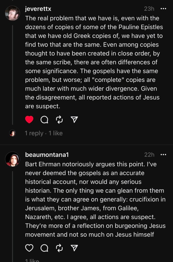Unlike jeverettx's post with red heart
This screenshot has width=173, height=262.
coord(29,119)
